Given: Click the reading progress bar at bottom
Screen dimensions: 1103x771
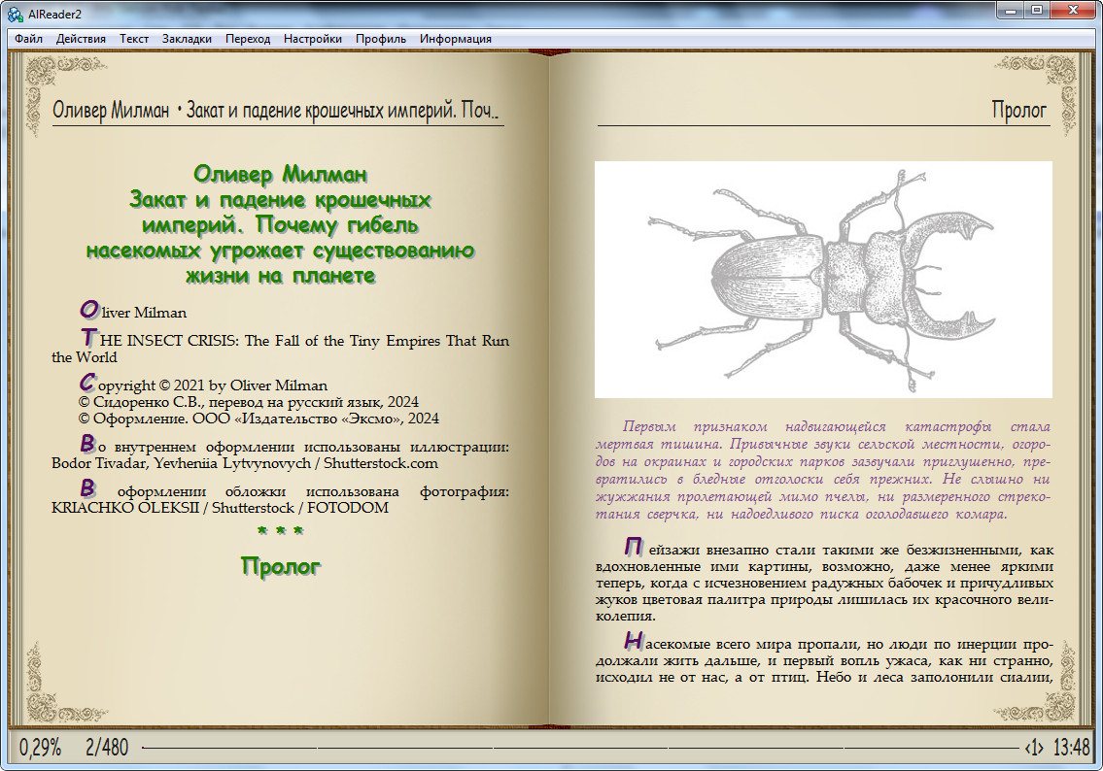Looking at the screenshot, I should 580,748.
